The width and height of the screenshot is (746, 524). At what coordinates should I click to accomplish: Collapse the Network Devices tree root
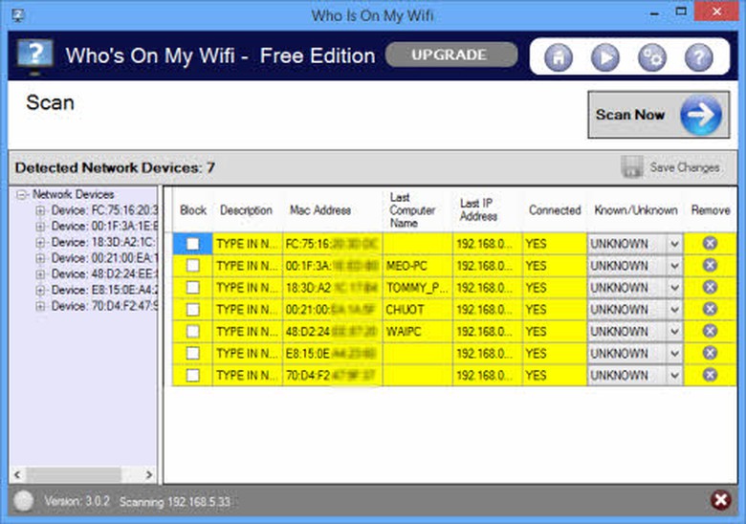(x=22, y=194)
